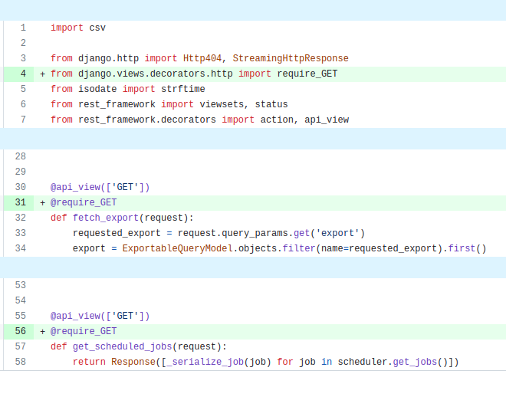Select line number 58 of the diff
Viewport: 506px width, 397px height.
(21, 362)
